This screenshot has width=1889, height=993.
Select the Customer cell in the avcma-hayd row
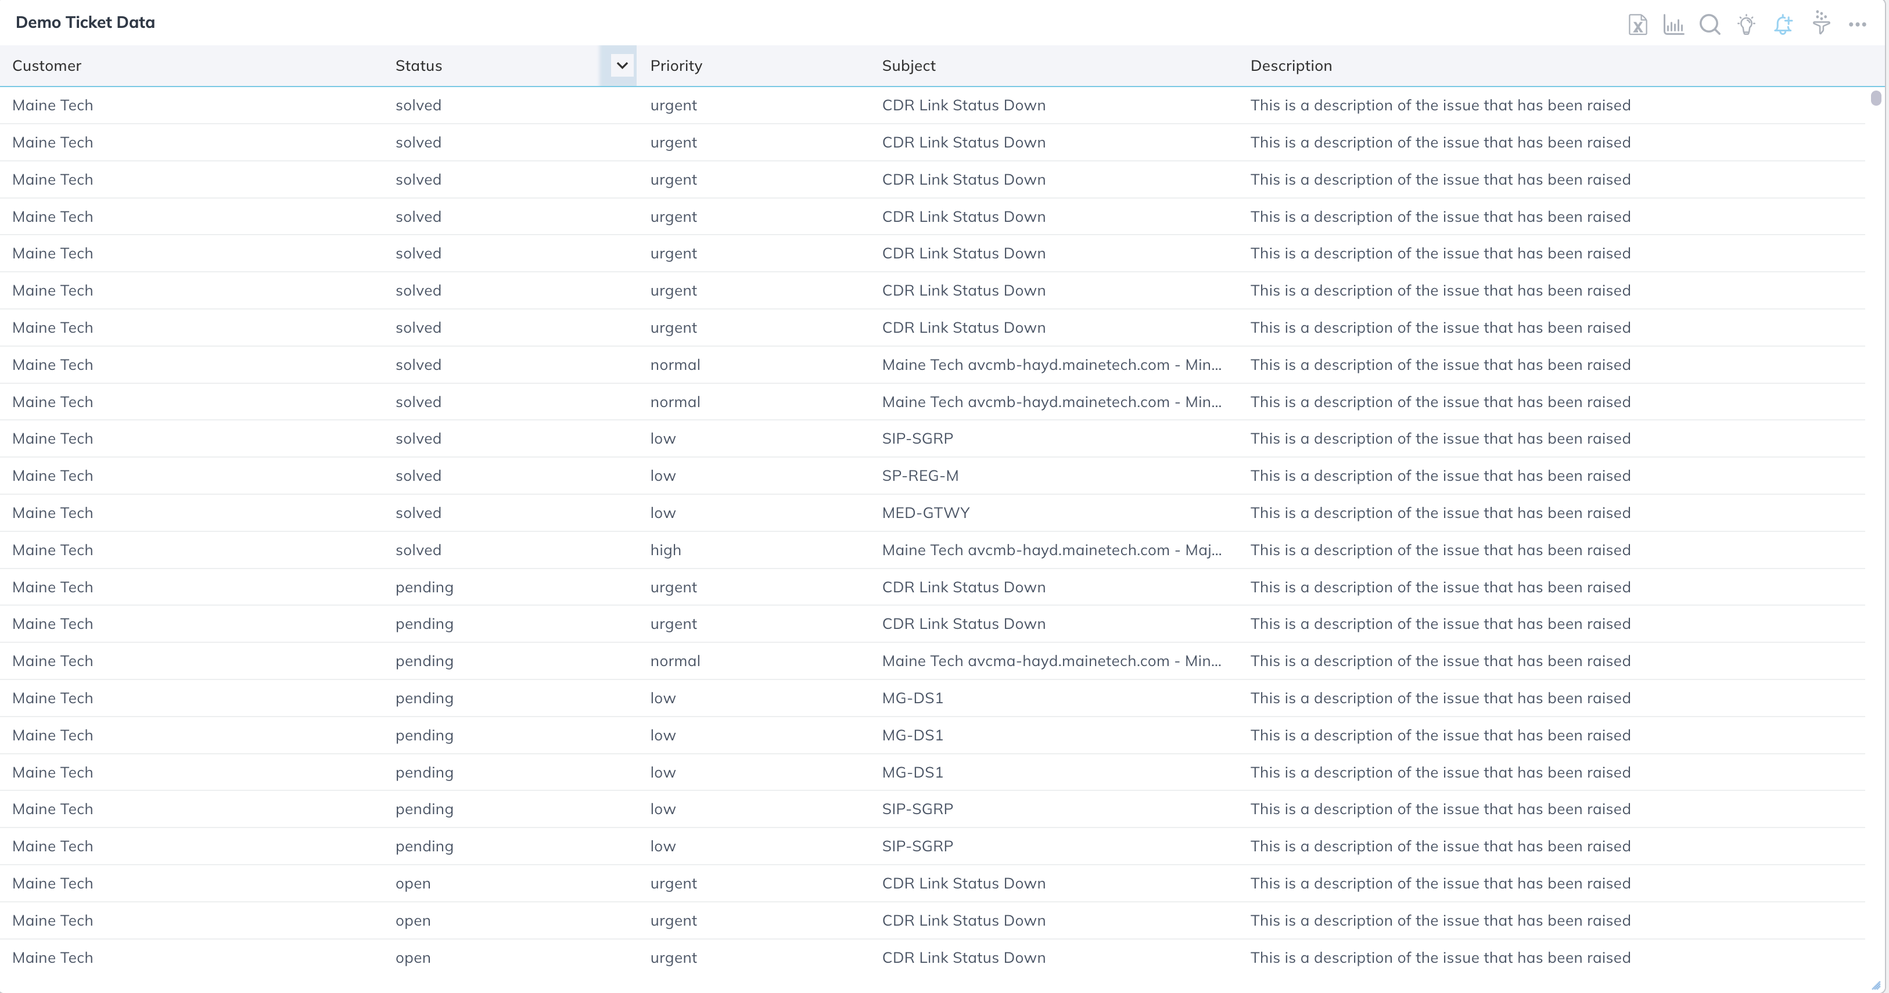[53, 661]
